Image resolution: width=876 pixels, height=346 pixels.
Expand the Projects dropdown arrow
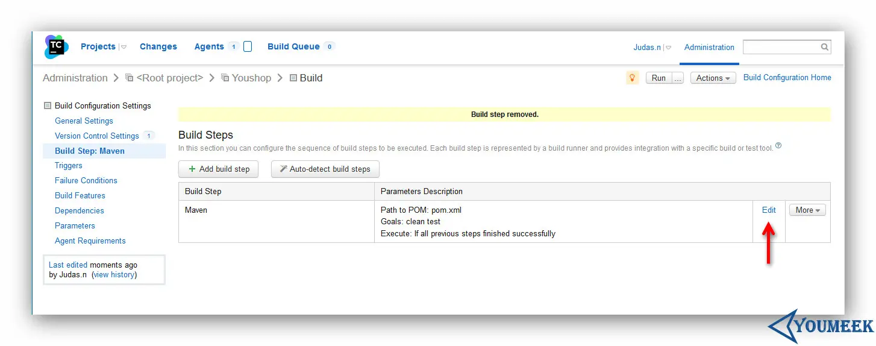pos(124,47)
